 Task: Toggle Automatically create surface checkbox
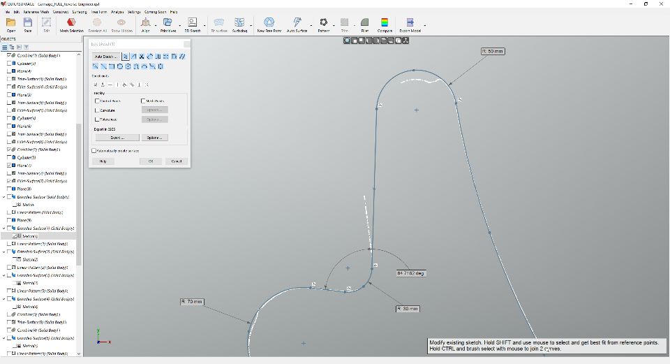94,151
